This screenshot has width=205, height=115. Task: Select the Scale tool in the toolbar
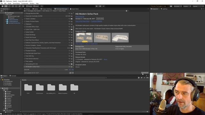[13, 6]
